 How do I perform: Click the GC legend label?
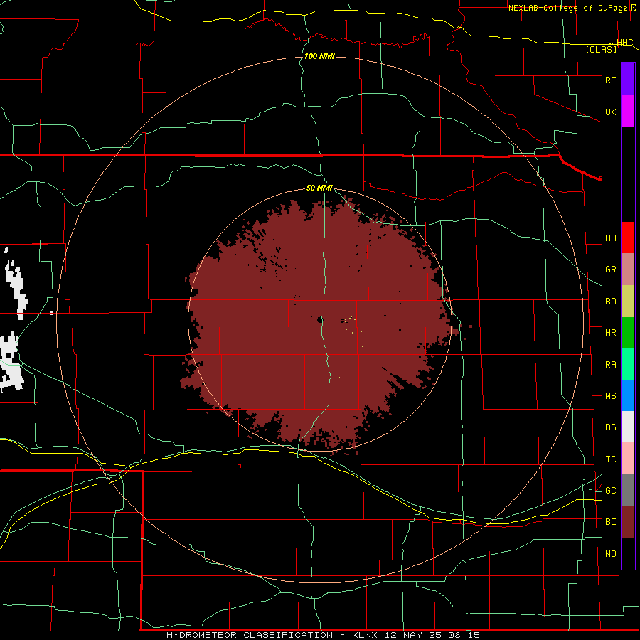[610, 490]
